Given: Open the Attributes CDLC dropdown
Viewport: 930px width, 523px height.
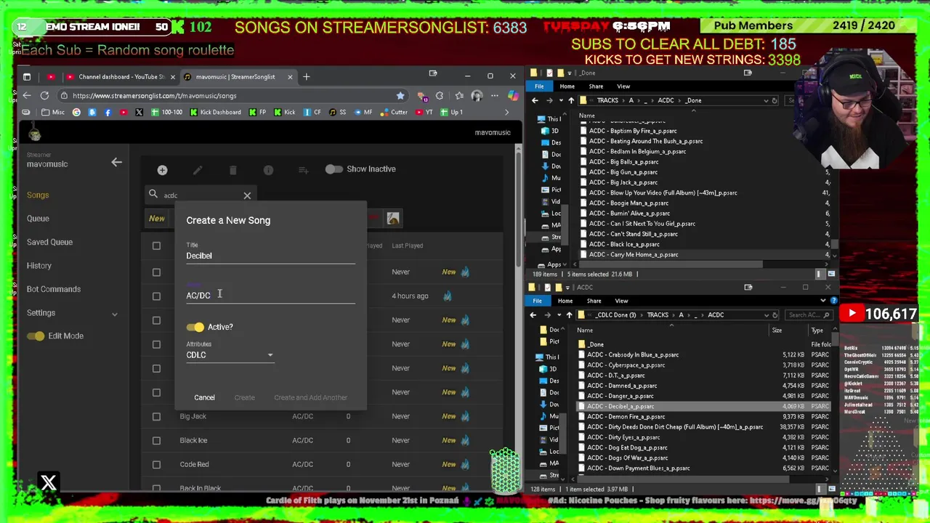Looking at the screenshot, I should tap(230, 355).
